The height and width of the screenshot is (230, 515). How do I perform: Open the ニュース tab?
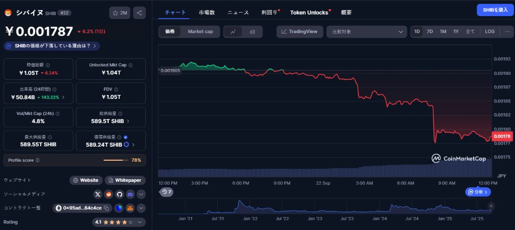[238, 13]
